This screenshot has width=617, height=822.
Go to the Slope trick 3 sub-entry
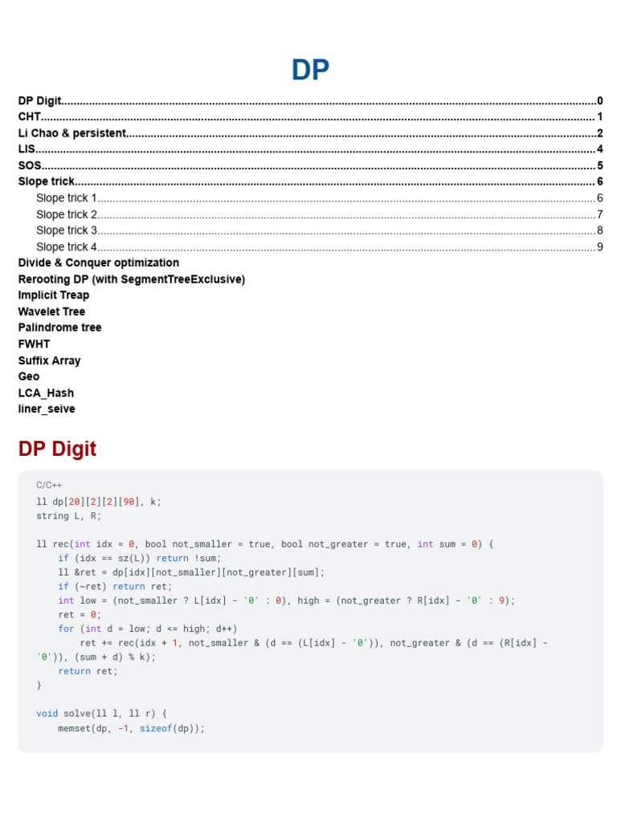click(319, 230)
